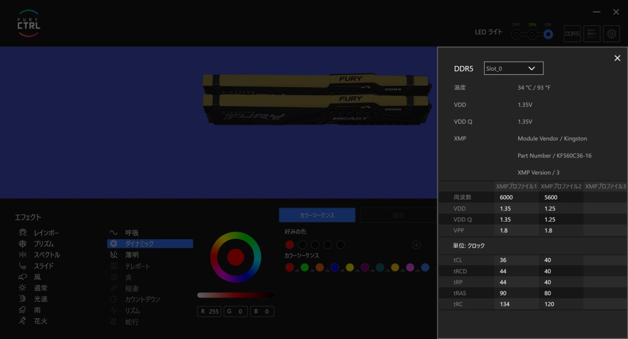Viewport: 628px width, 339px height.
Task: Switch to the 個別 tab
Action: click(398, 215)
